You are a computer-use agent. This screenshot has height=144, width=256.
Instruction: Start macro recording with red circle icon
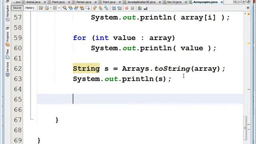[127, 8]
